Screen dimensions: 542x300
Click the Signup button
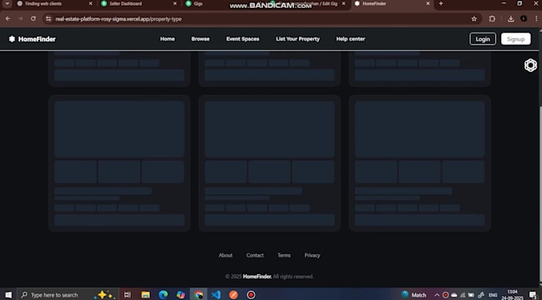(x=516, y=39)
